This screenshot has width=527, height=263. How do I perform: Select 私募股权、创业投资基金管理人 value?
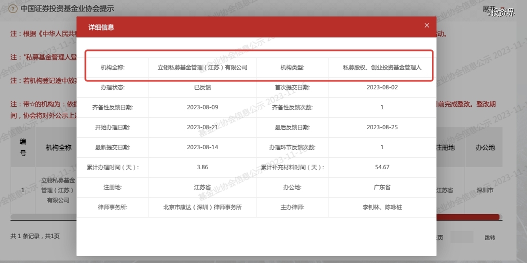click(382, 67)
